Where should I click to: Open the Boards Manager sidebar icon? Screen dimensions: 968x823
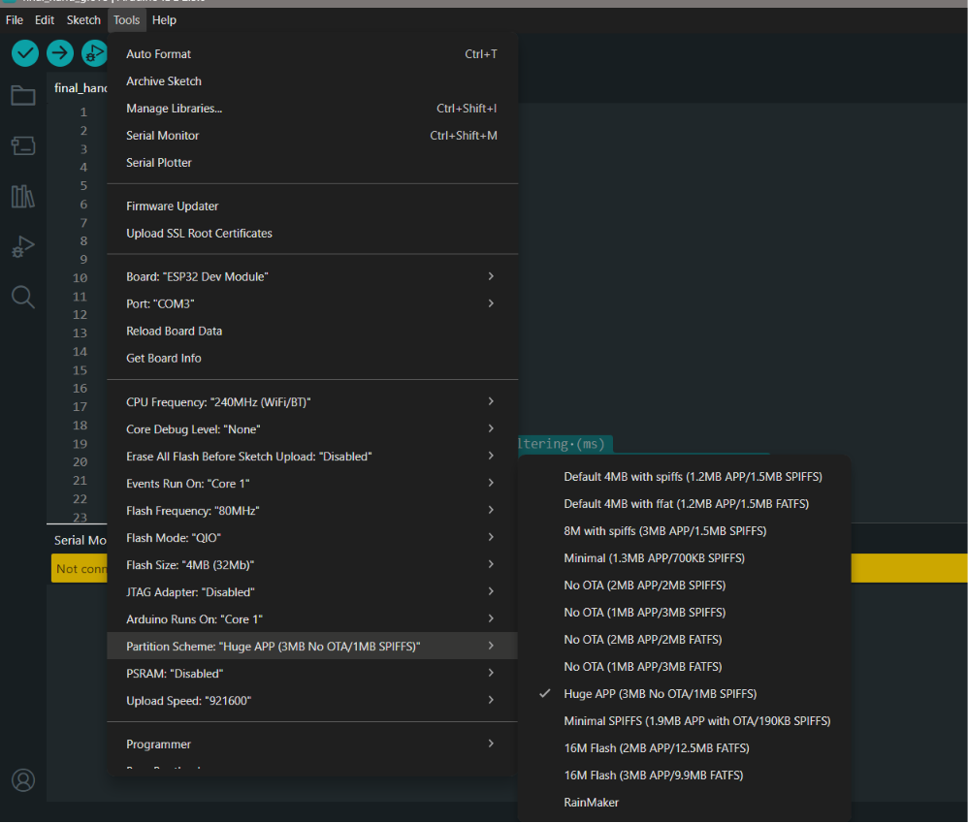(x=23, y=145)
